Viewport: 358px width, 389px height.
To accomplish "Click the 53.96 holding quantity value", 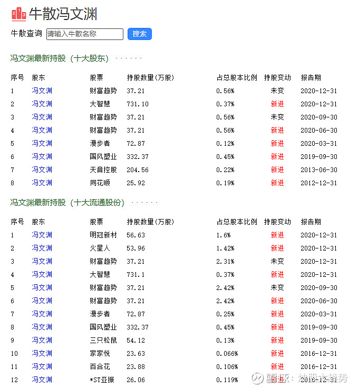I will point(136,248).
